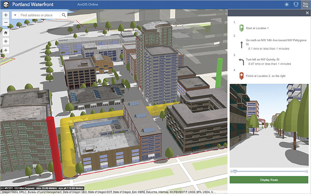Select step Go north on NW 14th Ave
The width and height of the screenshot is (311, 194).
pos(276,42)
